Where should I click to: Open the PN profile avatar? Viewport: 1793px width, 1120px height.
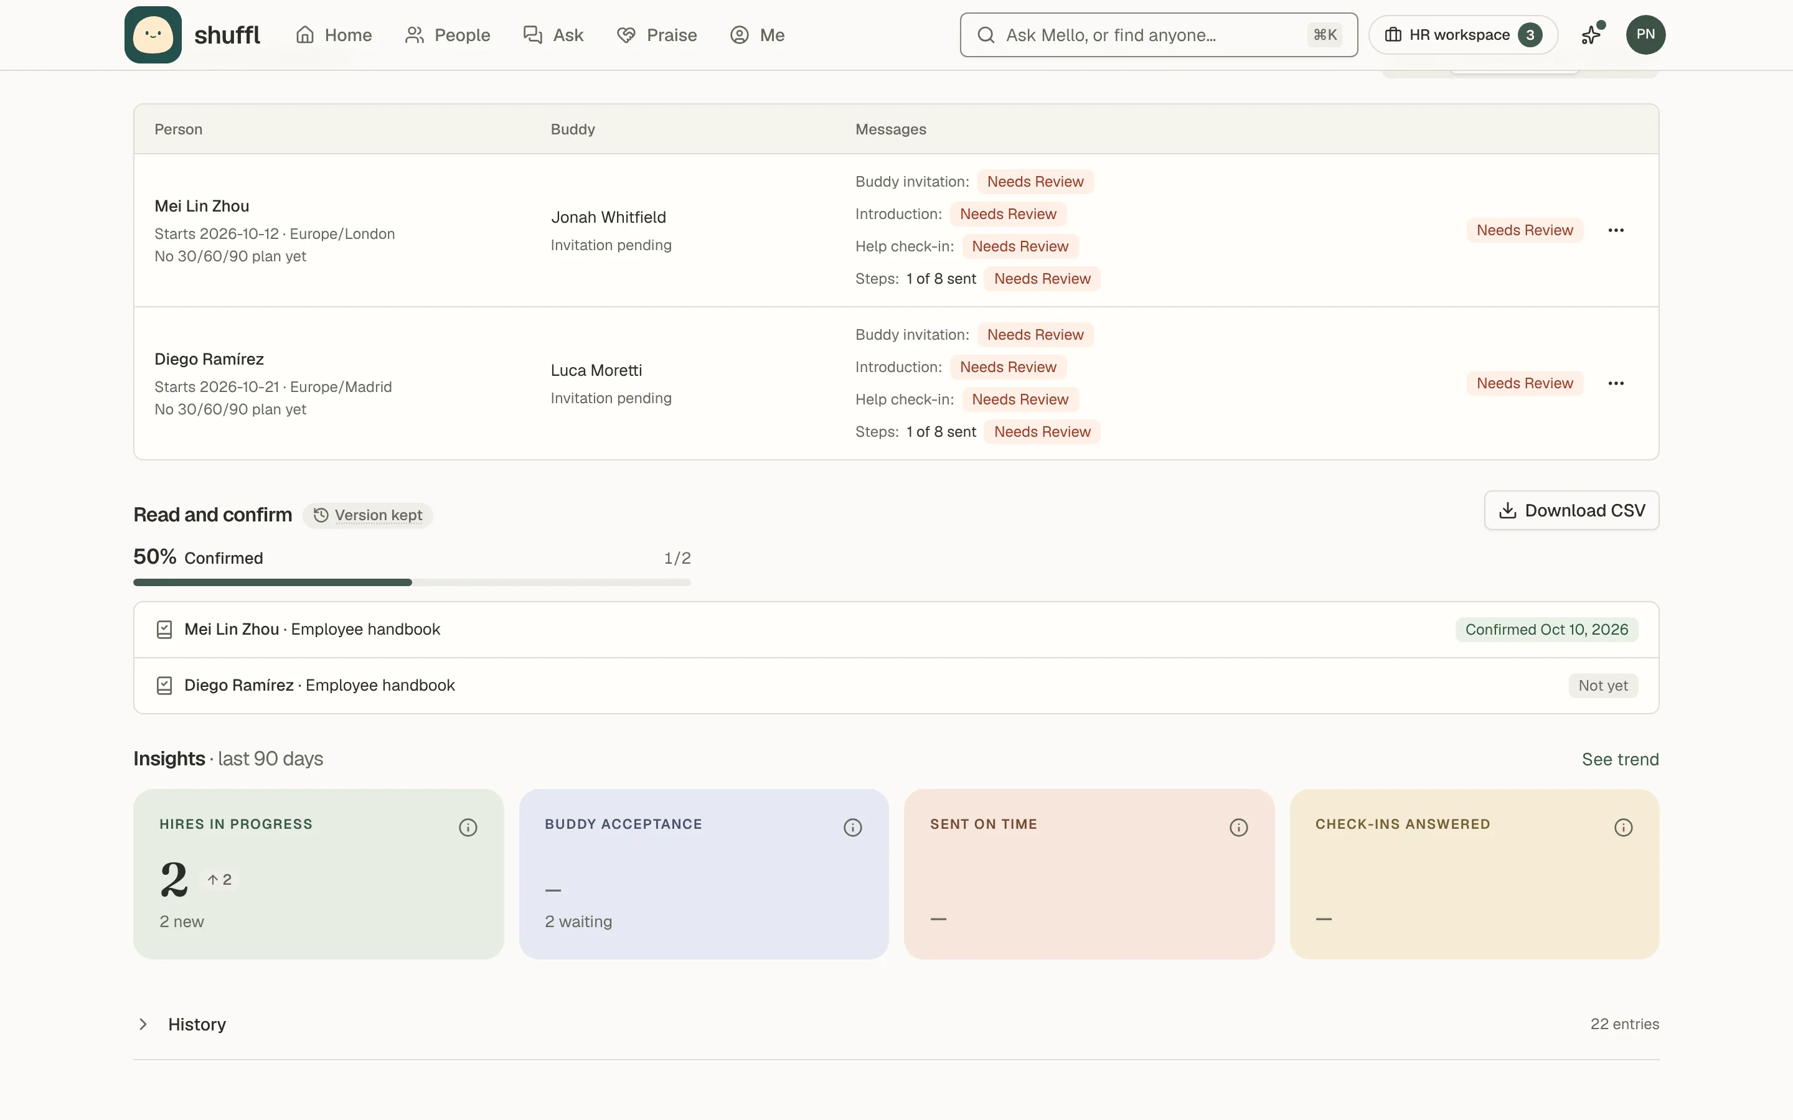[1645, 35]
